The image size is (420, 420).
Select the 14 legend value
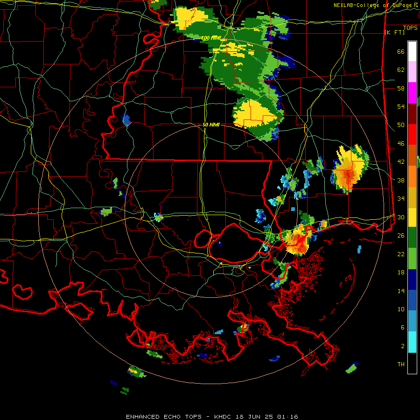[x=401, y=291]
